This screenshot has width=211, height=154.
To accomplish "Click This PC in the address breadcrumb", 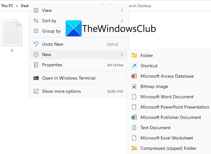I will (7, 6).
